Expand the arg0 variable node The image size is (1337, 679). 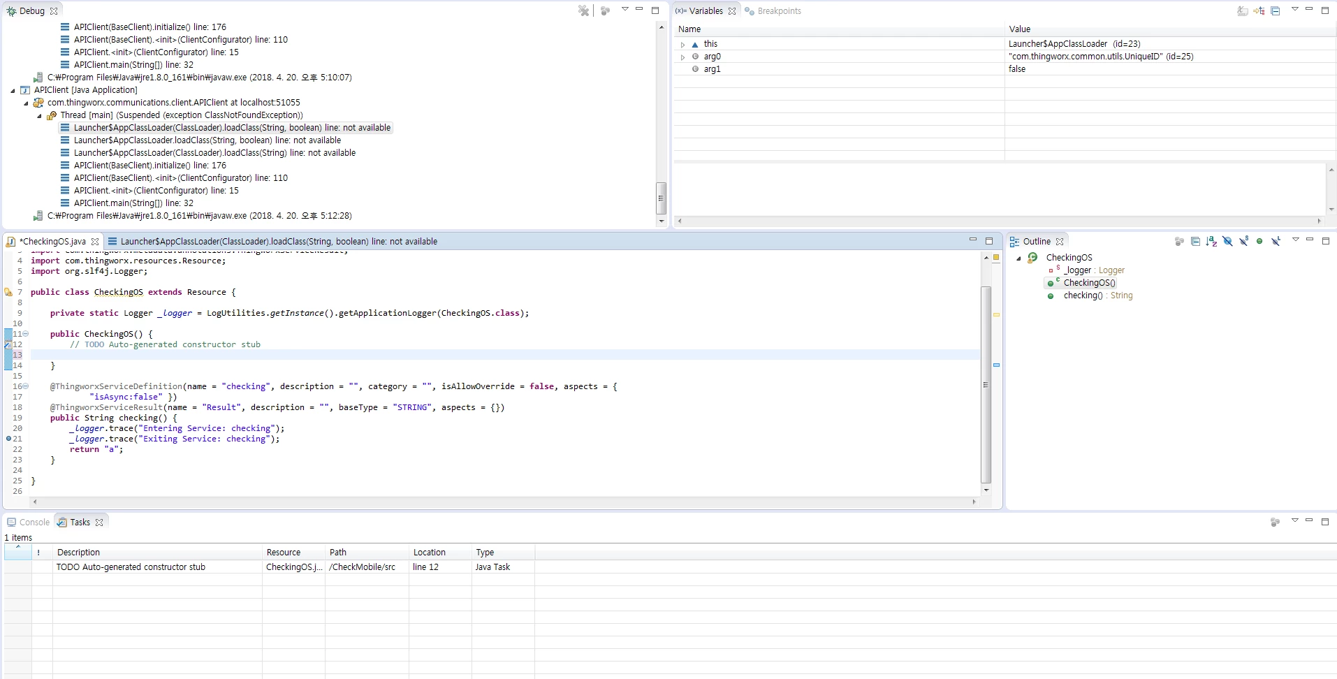682,57
